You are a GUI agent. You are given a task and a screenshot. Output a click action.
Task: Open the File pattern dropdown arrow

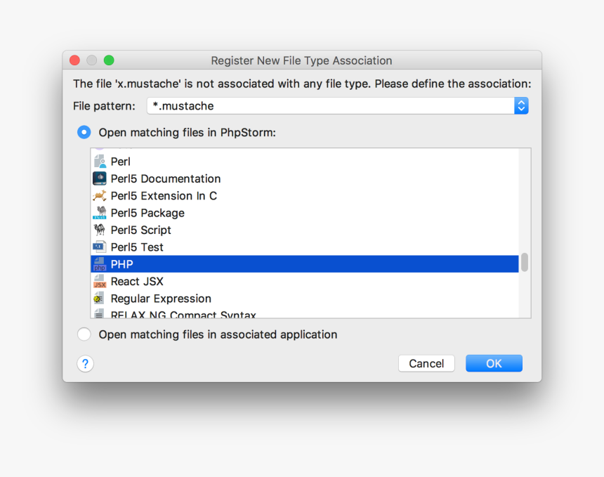click(x=521, y=106)
